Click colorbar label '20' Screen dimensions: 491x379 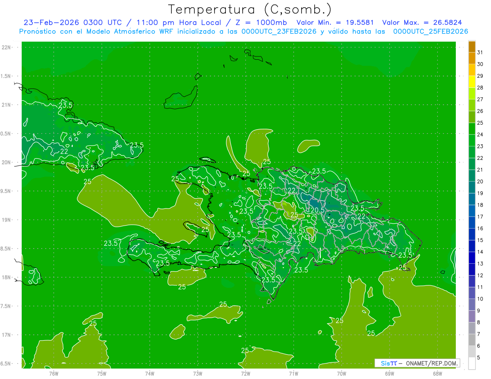tap(480, 182)
